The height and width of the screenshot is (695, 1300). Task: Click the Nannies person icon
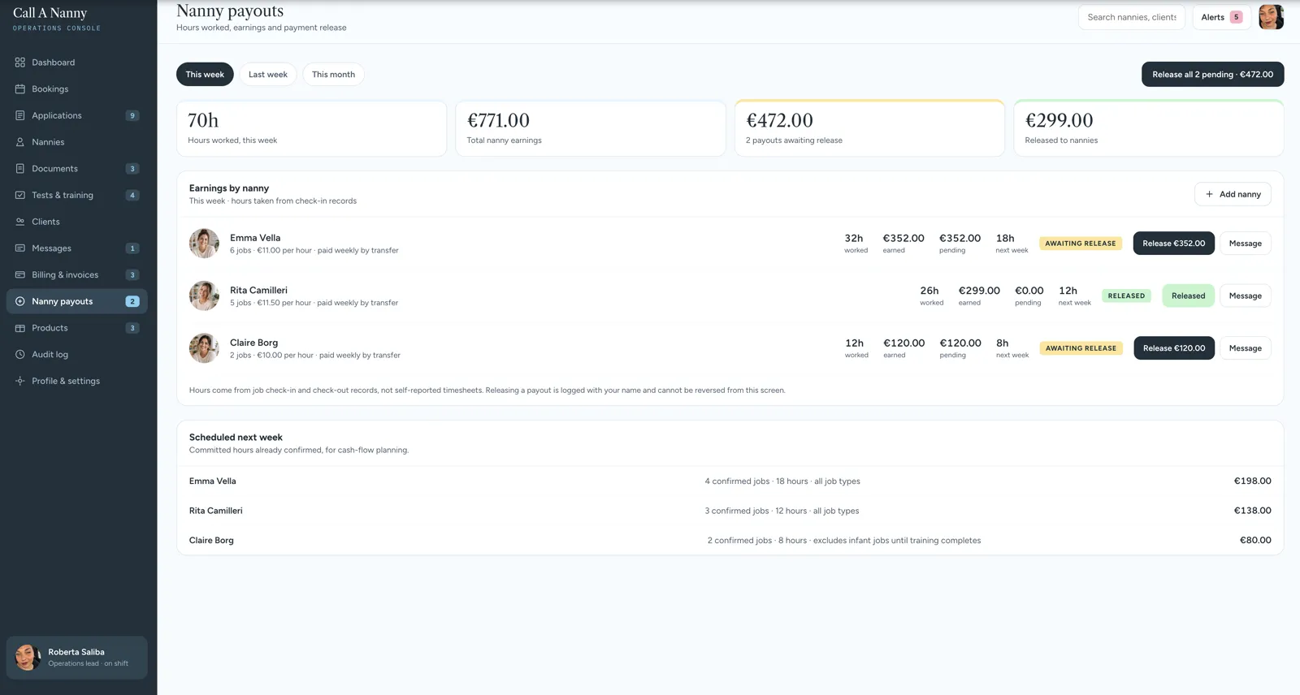coord(20,142)
